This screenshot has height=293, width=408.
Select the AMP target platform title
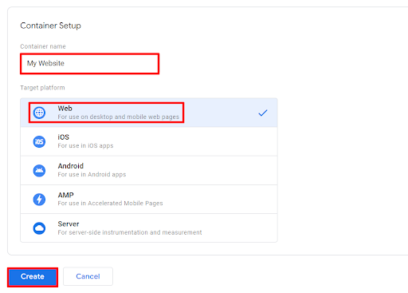(x=65, y=195)
